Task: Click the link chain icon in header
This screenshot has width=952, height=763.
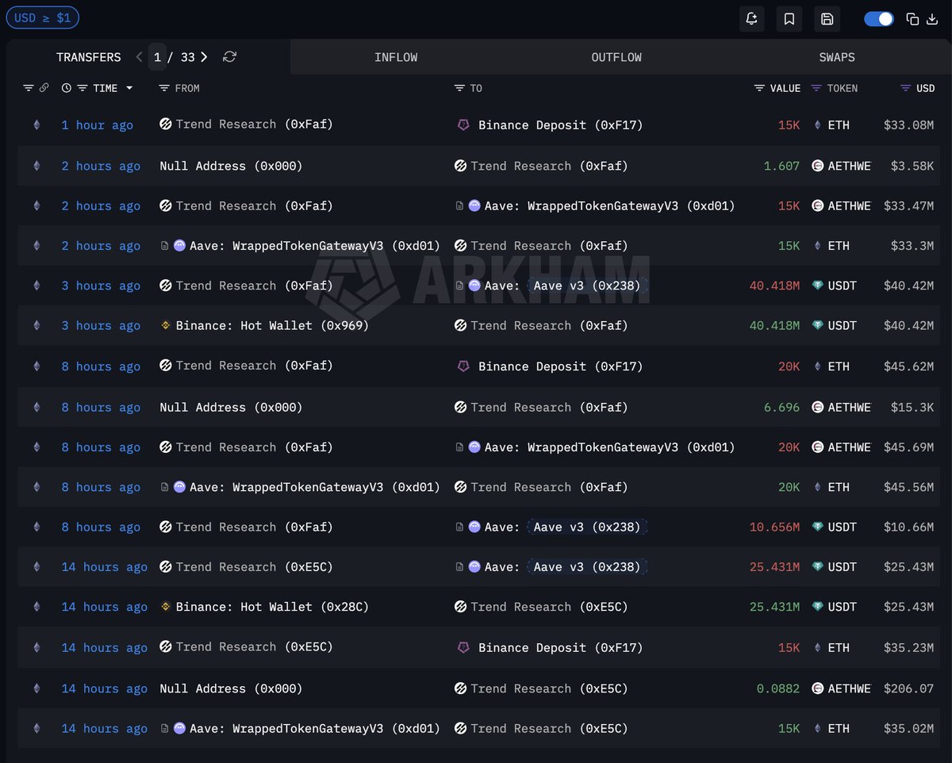Action: [44, 88]
